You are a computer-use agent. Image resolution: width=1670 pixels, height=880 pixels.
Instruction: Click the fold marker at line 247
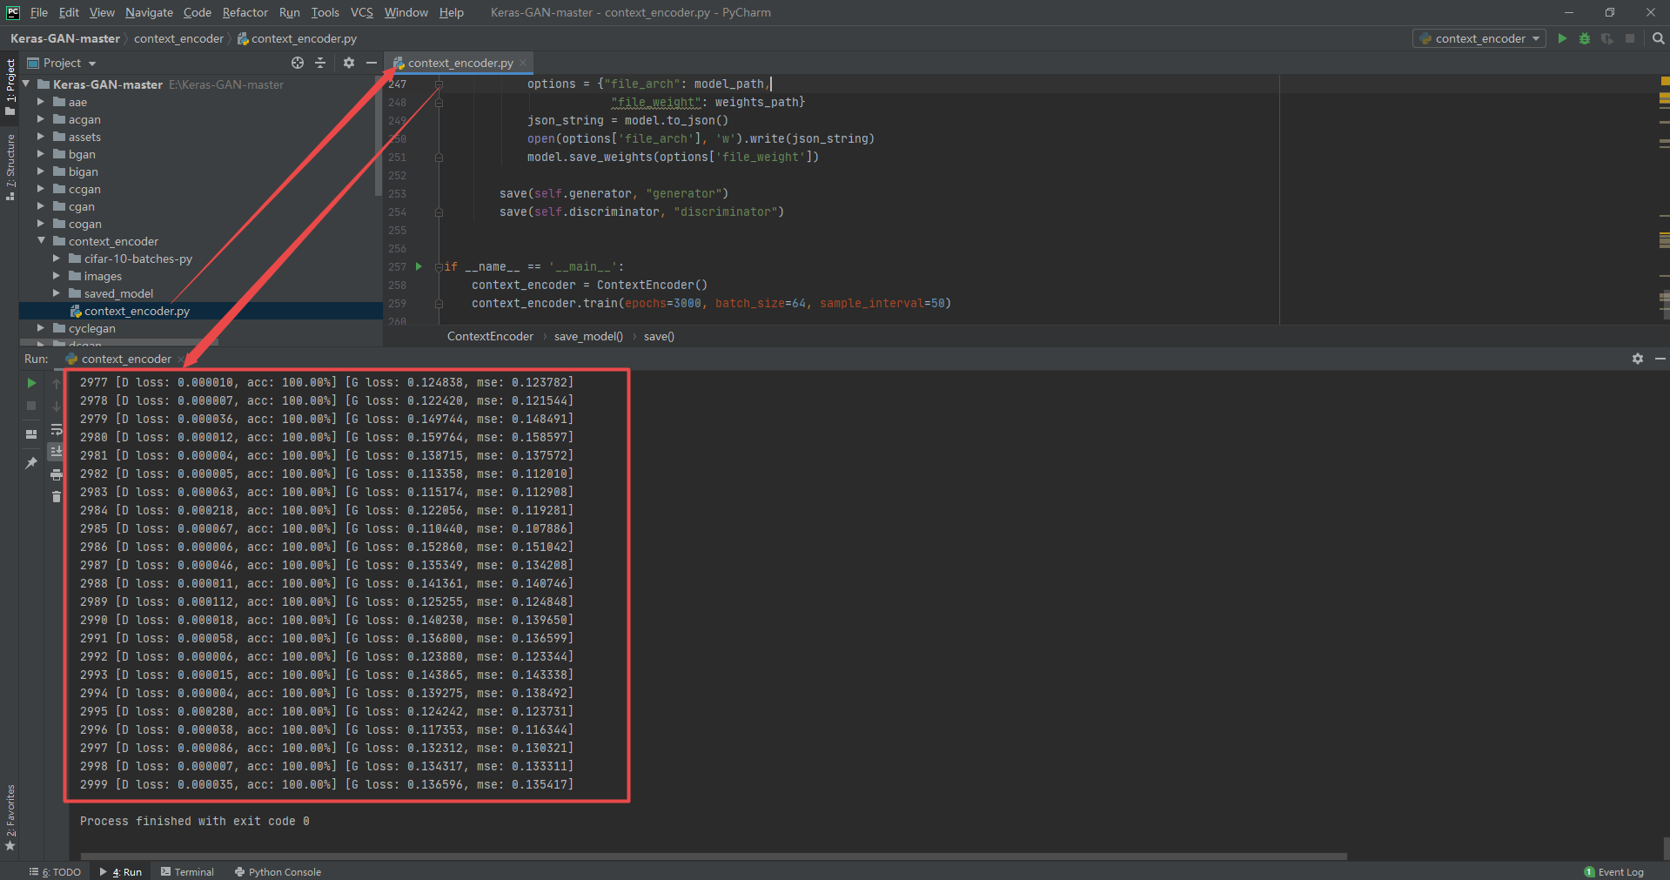point(439,84)
